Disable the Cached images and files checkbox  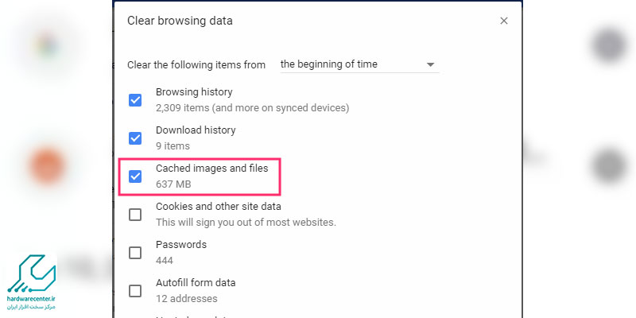click(135, 176)
